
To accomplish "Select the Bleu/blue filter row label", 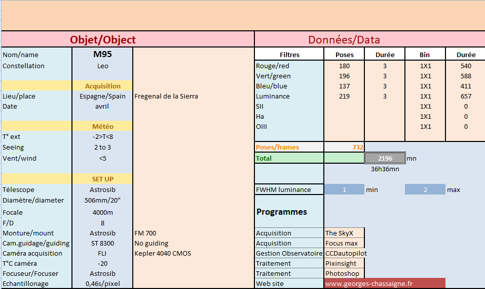I will 289,86.
